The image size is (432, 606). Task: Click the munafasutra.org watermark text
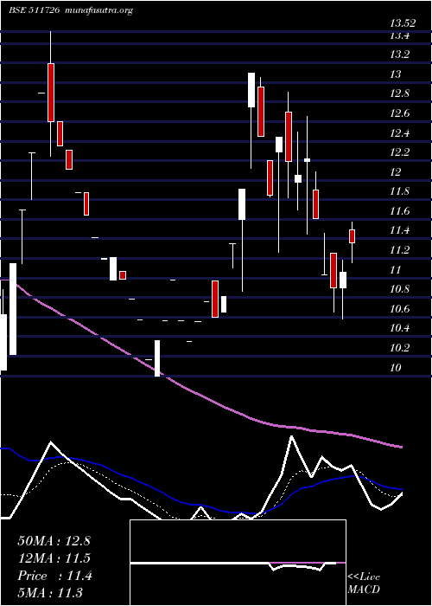(99, 10)
